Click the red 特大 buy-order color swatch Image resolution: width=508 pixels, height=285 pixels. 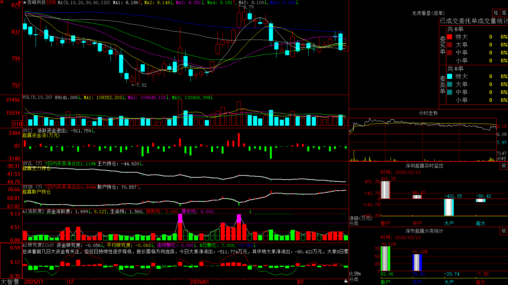tap(450, 37)
